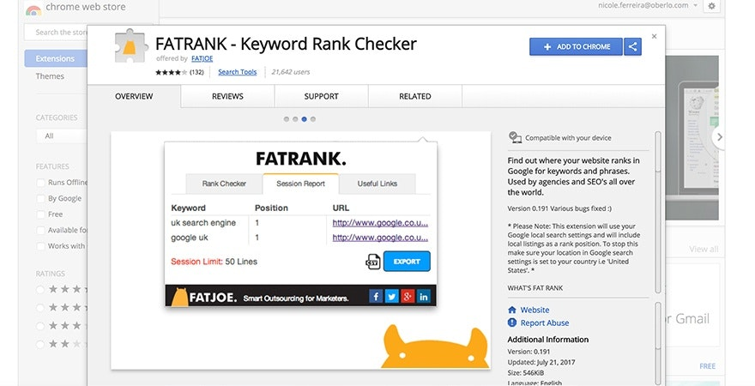
Task: Open the Search Tools category link
Action: click(x=238, y=72)
